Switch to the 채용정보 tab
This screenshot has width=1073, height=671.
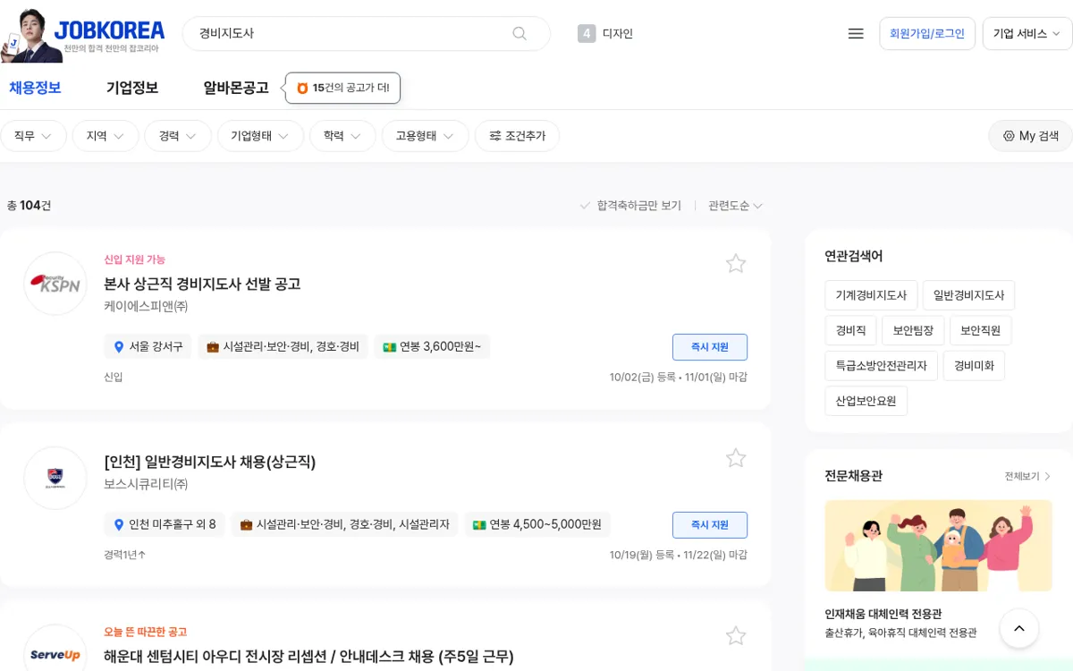pyautogui.click(x=35, y=88)
